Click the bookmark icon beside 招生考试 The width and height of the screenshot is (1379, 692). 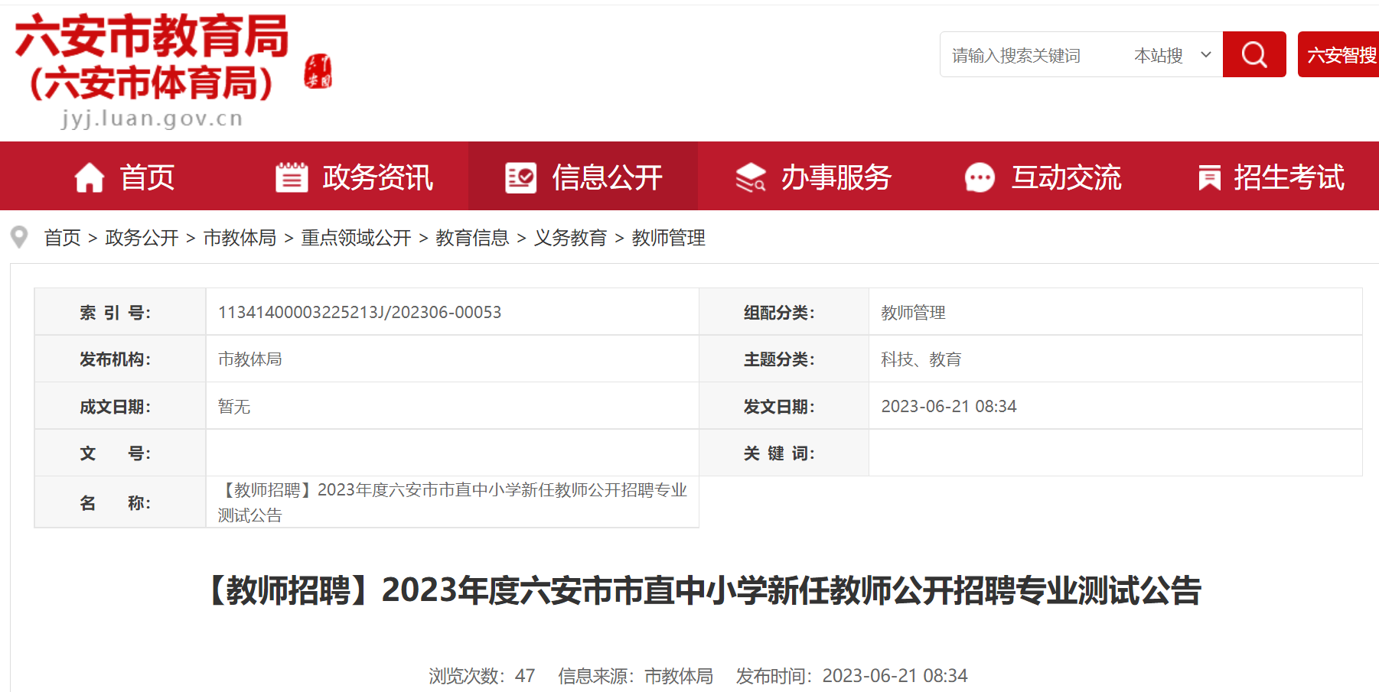[x=1209, y=178]
